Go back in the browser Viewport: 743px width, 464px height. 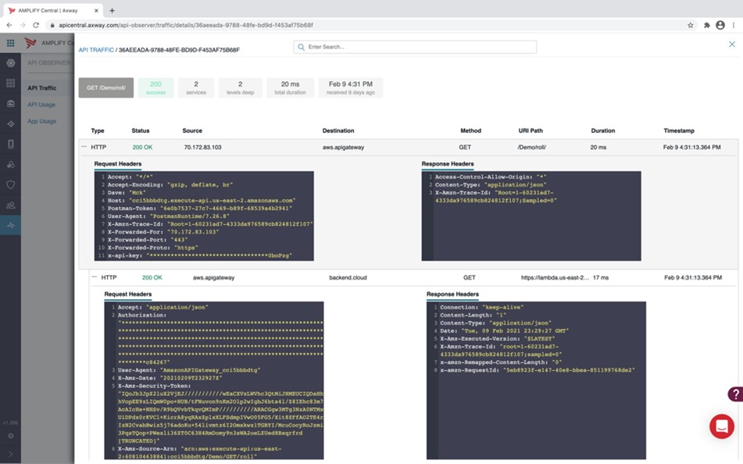9,25
